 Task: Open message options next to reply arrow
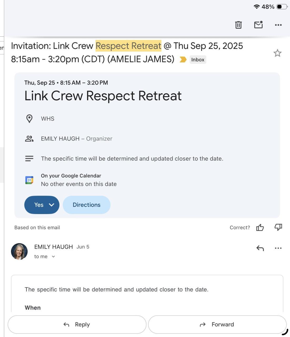tap(278, 248)
